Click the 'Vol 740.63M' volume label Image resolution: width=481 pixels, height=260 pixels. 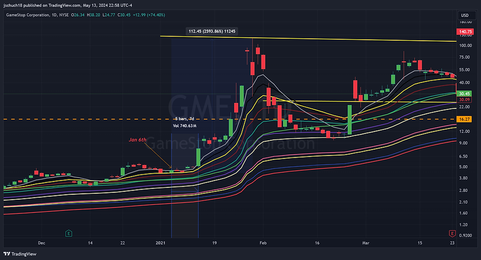(185, 126)
